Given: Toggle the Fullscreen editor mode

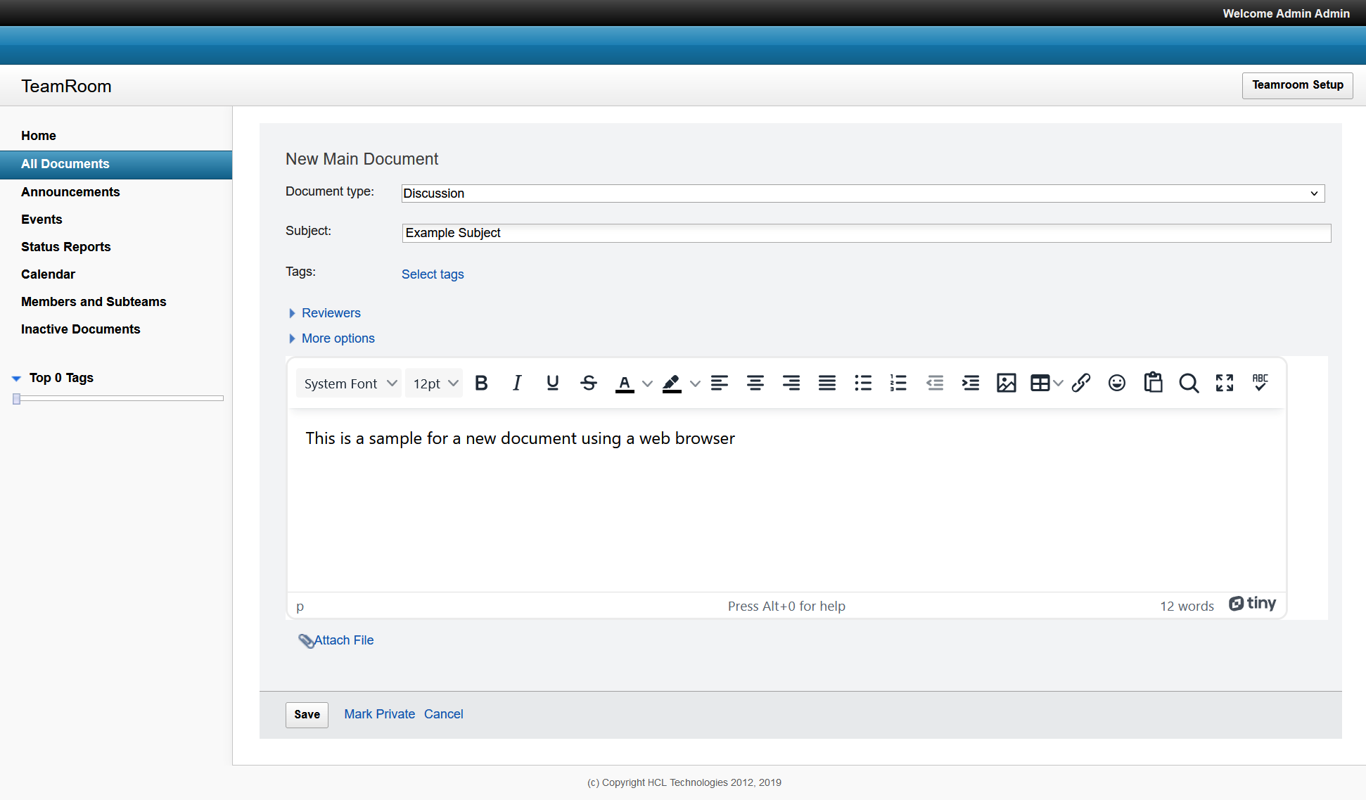Looking at the screenshot, I should pyautogui.click(x=1225, y=382).
